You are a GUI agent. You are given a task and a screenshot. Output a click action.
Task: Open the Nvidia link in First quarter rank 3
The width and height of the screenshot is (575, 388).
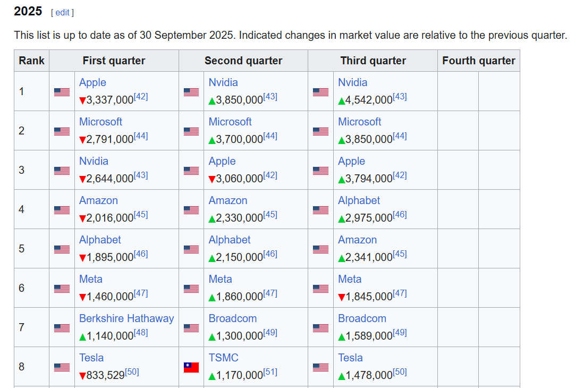coord(94,162)
